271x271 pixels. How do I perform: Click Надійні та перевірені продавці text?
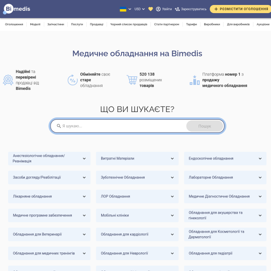(27, 80)
